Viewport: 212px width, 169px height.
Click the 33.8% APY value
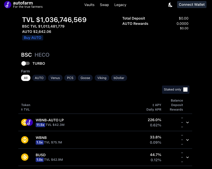coord(155,137)
